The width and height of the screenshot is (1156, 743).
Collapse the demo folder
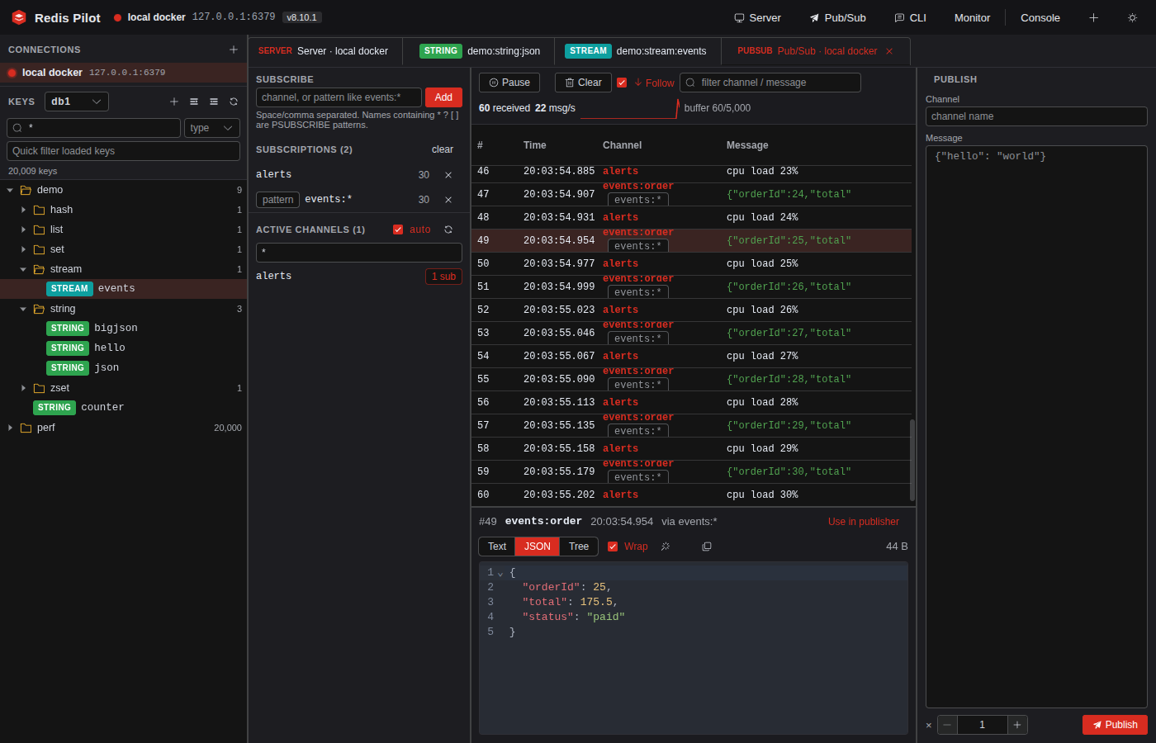tap(10, 190)
